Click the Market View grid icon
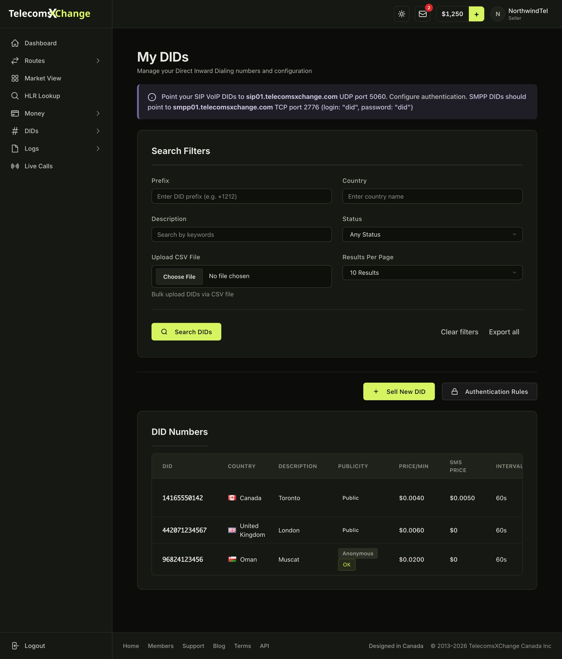Viewport: 562px width, 659px height. [x=15, y=78]
